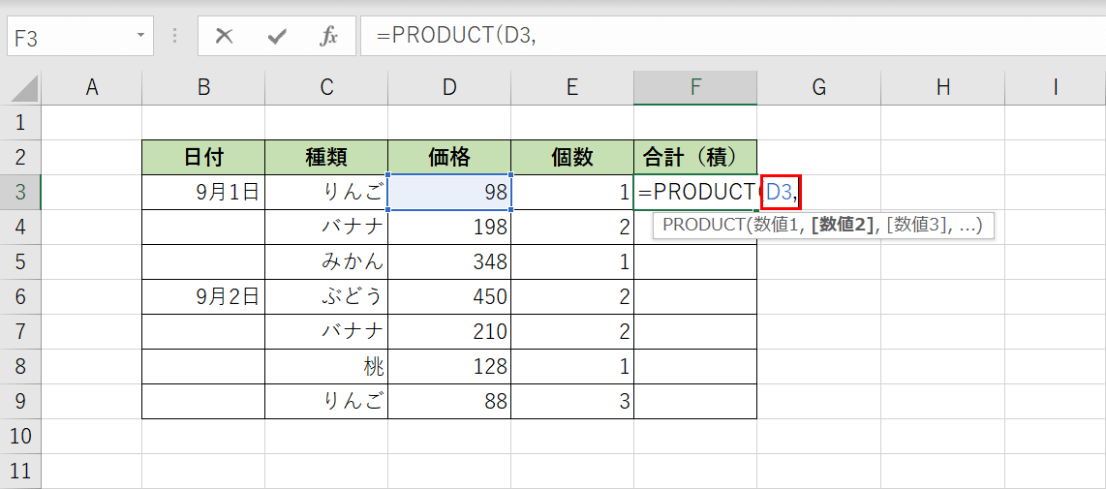Viewport: 1106px width, 489px height.
Task: Select price cell 88
Action: pos(449,401)
